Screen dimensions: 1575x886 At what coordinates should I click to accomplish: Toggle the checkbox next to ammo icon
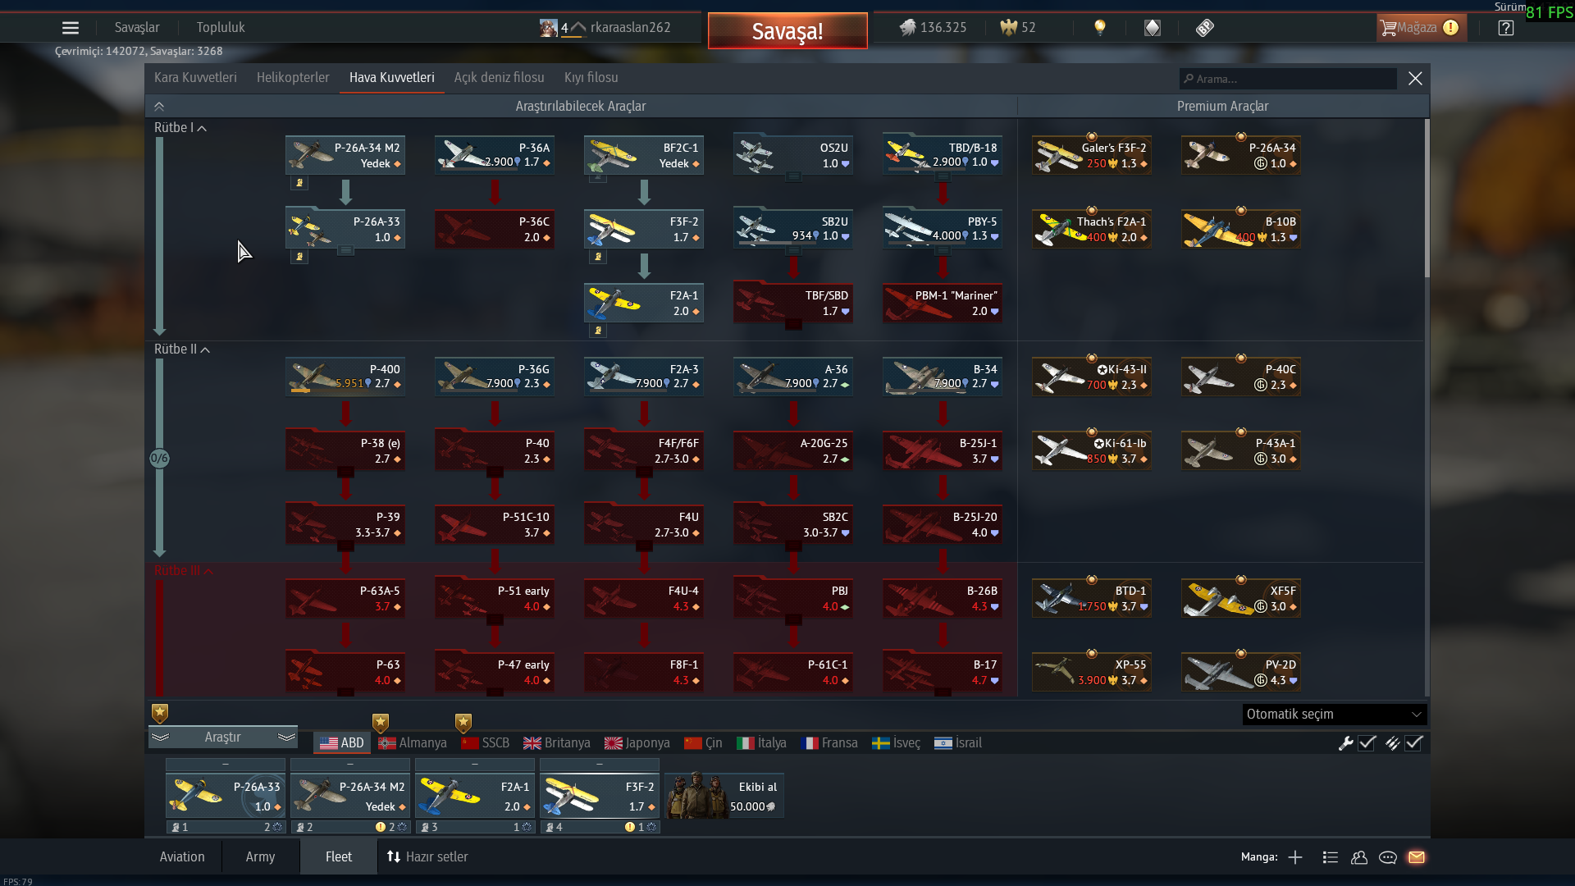click(x=1413, y=743)
